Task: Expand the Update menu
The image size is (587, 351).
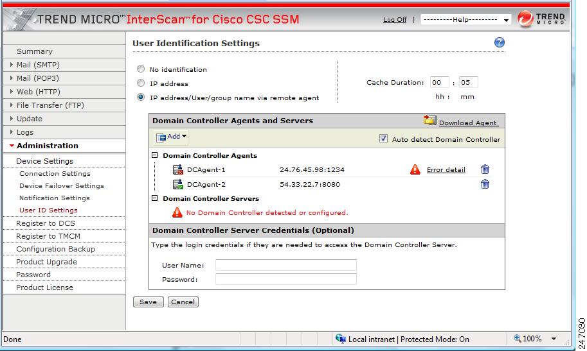Action: [12, 119]
